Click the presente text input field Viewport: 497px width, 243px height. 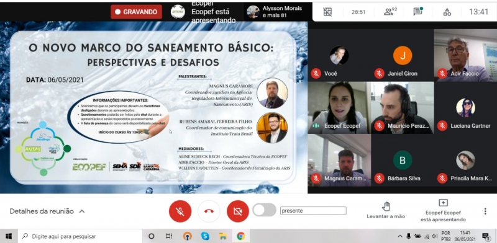[x=313, y=211]
